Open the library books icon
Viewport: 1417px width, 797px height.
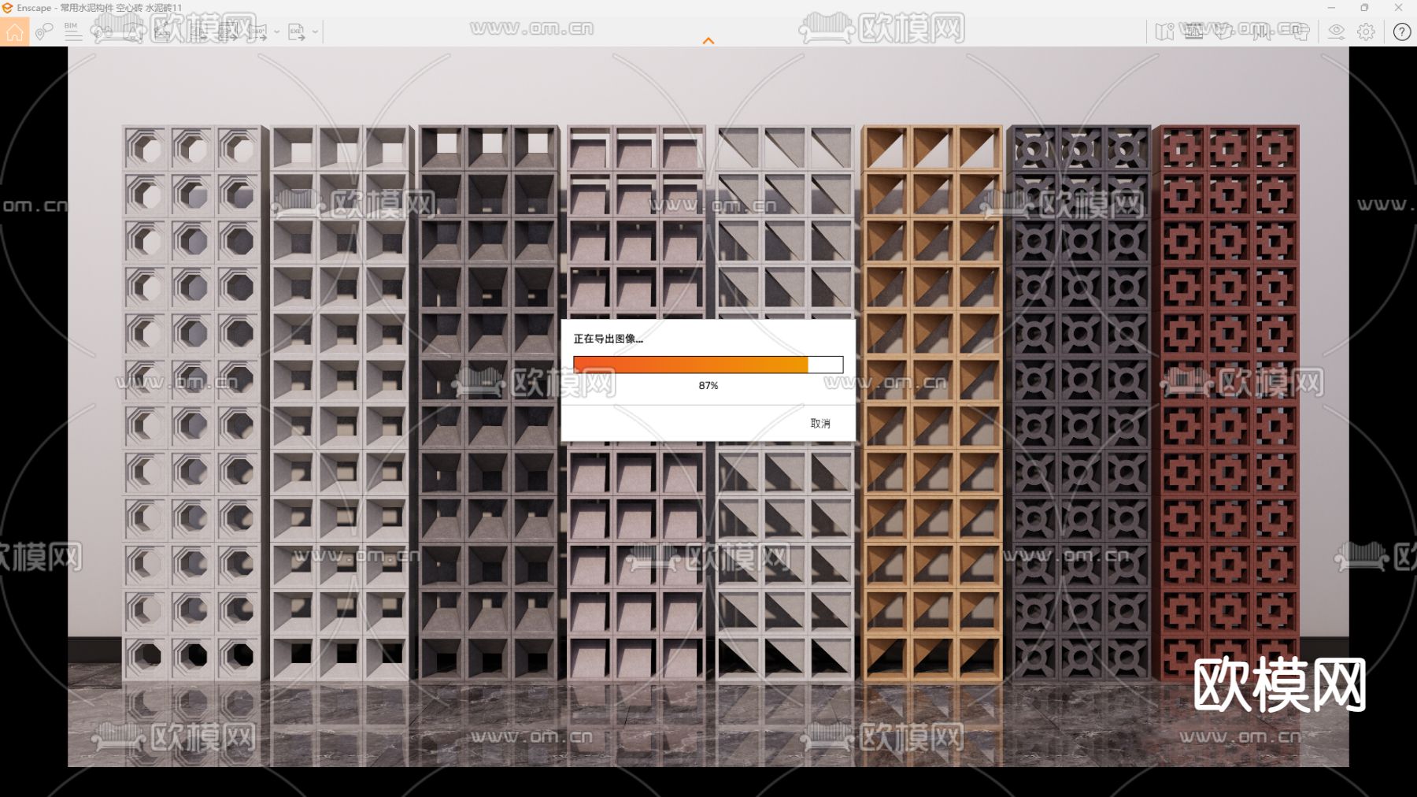point(1262,32)
